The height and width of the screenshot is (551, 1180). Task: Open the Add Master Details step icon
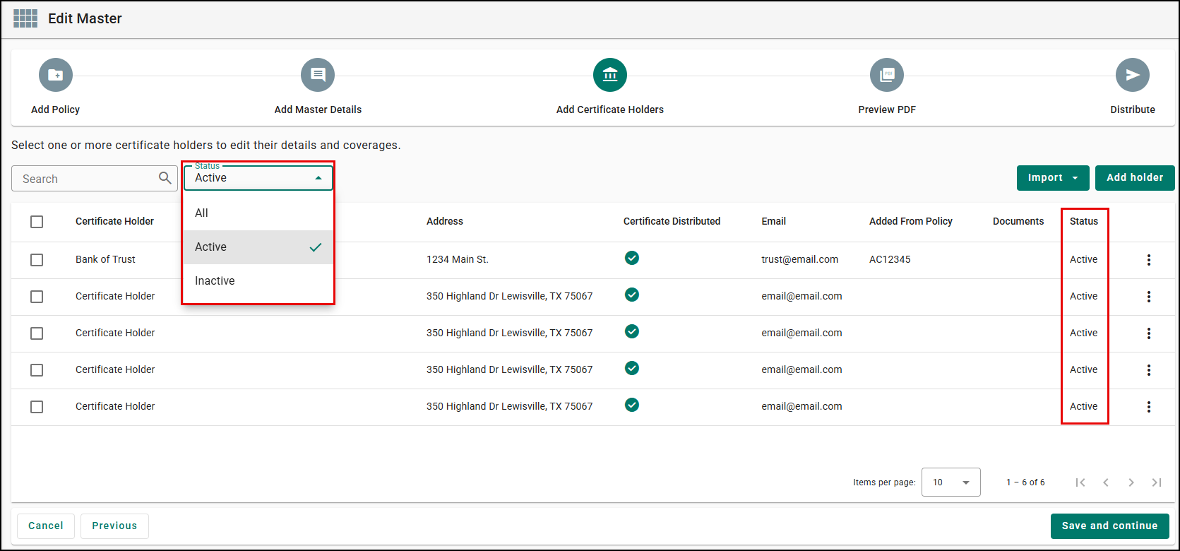tap(318, 75)
